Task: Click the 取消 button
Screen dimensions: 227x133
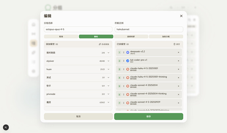Action: [78, 116]
